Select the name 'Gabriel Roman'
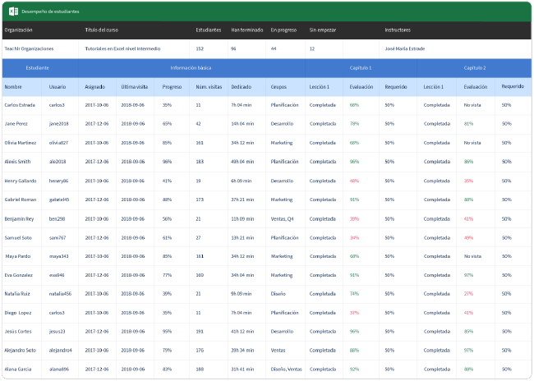The width and height of the screenshot is (534, 381). [x=20, y=200]
